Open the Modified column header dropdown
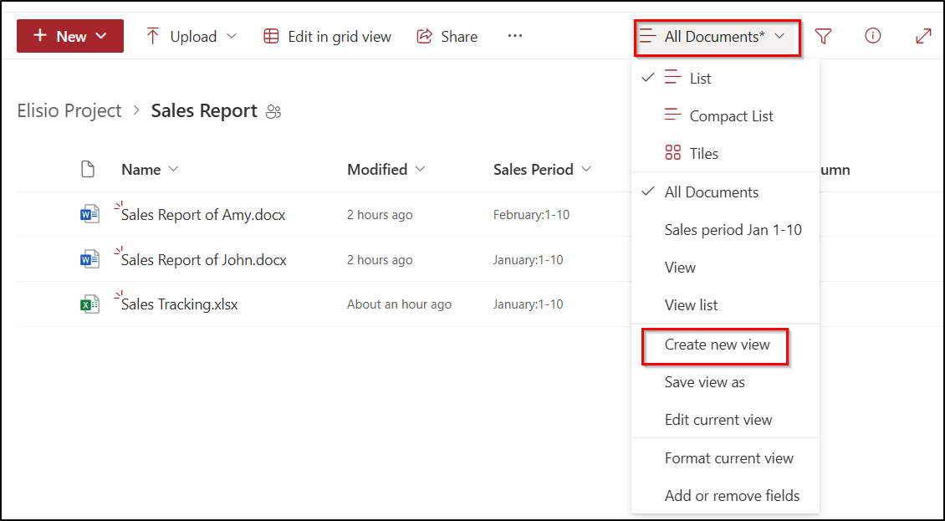 pyautogui.click(x=386, y=169)
